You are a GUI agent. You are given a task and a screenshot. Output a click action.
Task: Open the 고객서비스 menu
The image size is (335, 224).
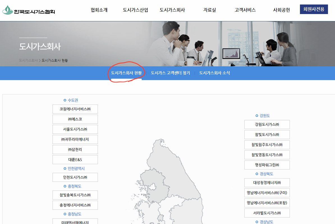click(x=245, y=9)
